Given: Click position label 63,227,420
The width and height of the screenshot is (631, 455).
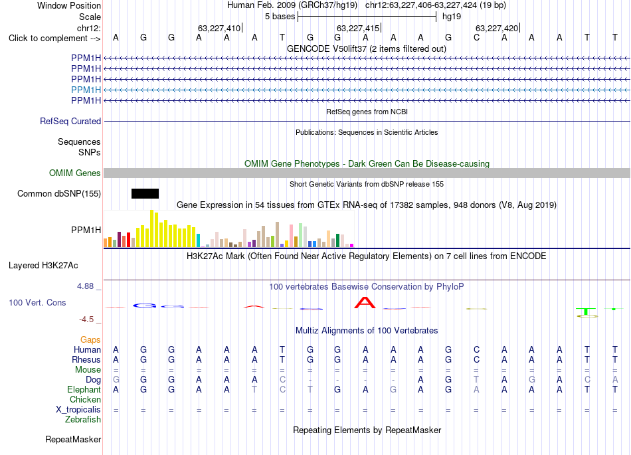Looking at the screenshot, I should (497, 28).
